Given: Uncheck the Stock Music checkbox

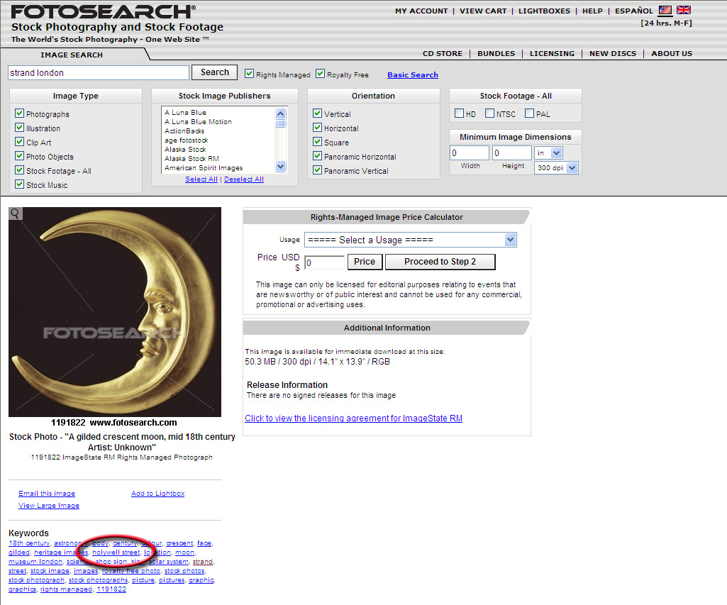Looking at the screenshot, I should pyautogui.click(x=19, y=184).
